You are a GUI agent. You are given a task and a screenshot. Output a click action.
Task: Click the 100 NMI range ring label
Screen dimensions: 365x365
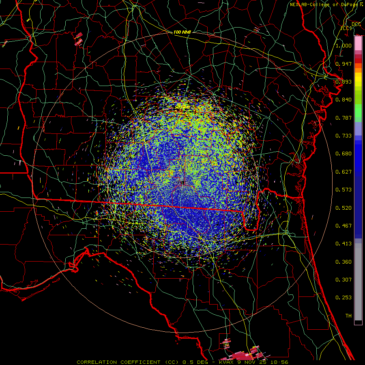point(182,32)
